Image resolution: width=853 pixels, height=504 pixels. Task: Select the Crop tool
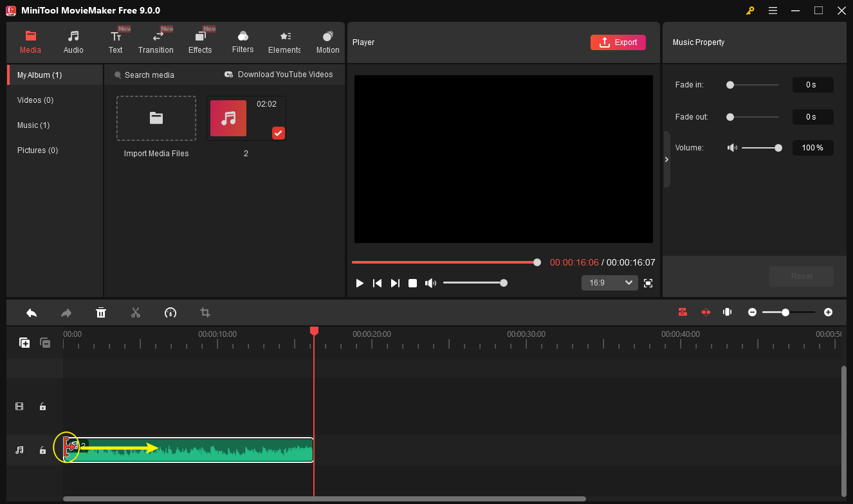[205, 312]
